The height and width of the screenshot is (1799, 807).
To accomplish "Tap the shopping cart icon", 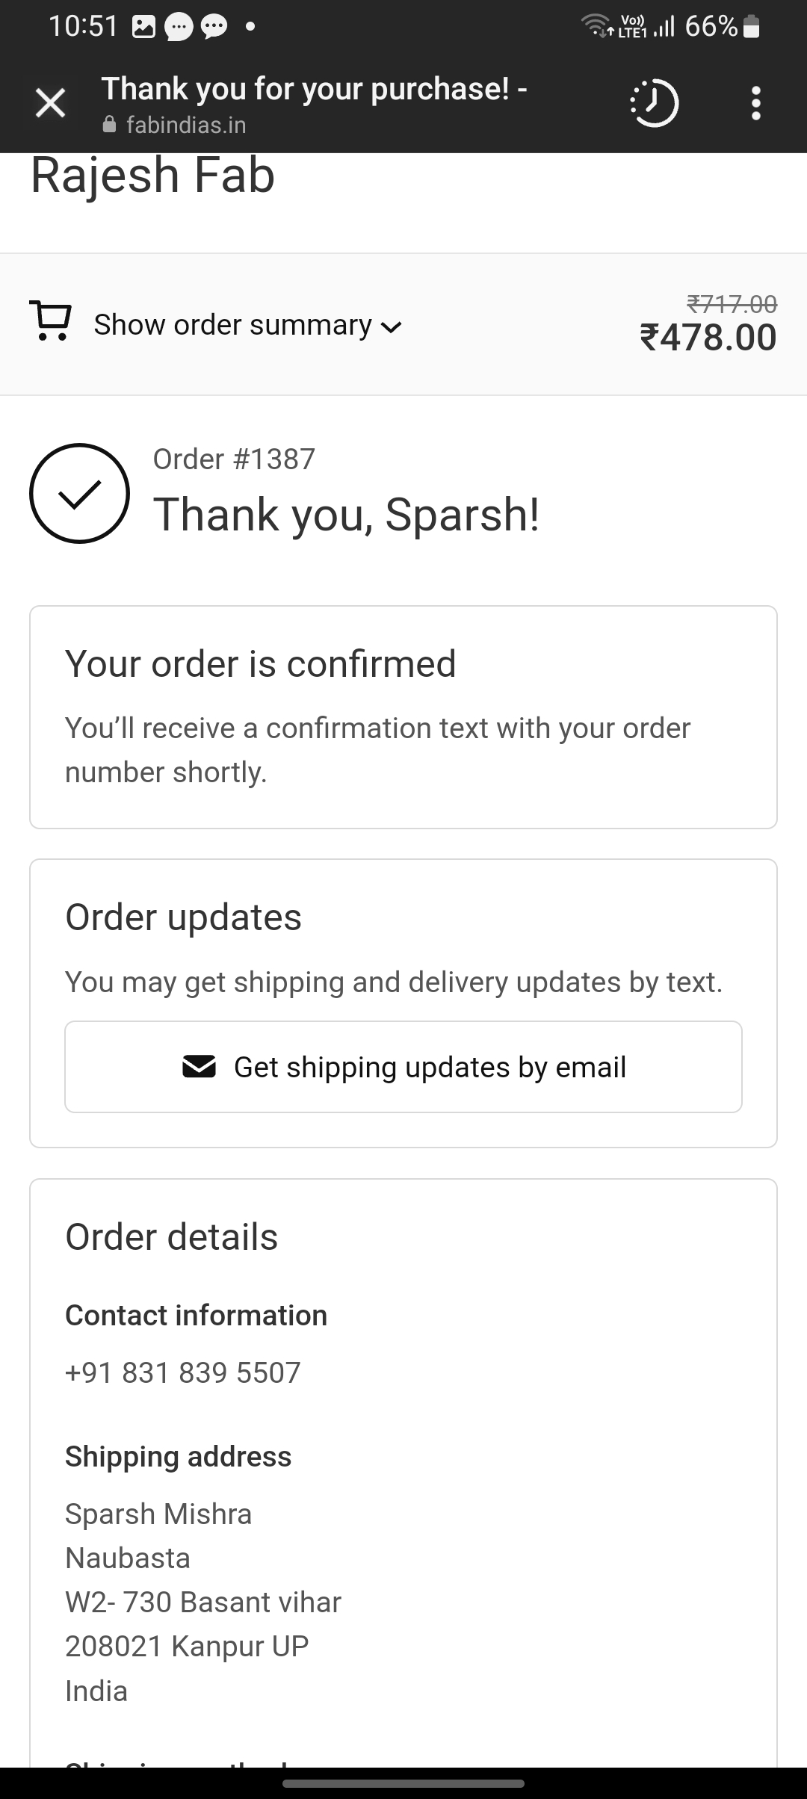I will click(50, 321).
